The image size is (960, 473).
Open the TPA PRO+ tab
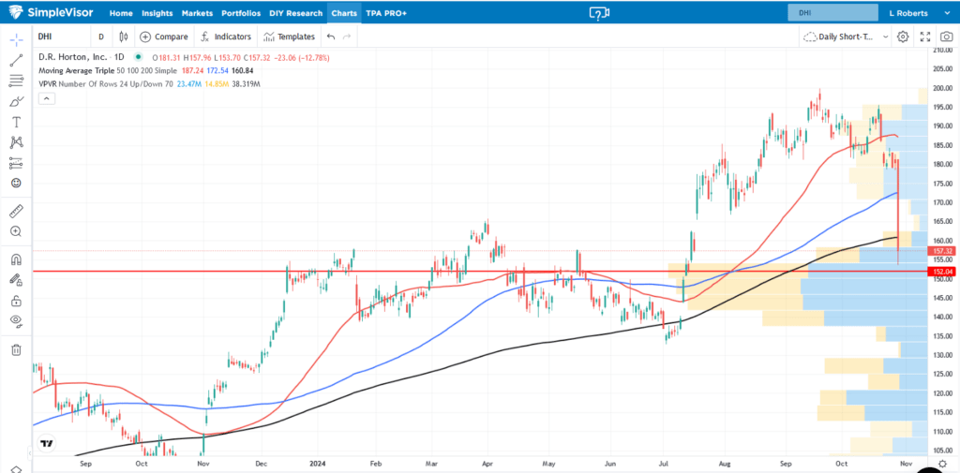coord(385,13)
